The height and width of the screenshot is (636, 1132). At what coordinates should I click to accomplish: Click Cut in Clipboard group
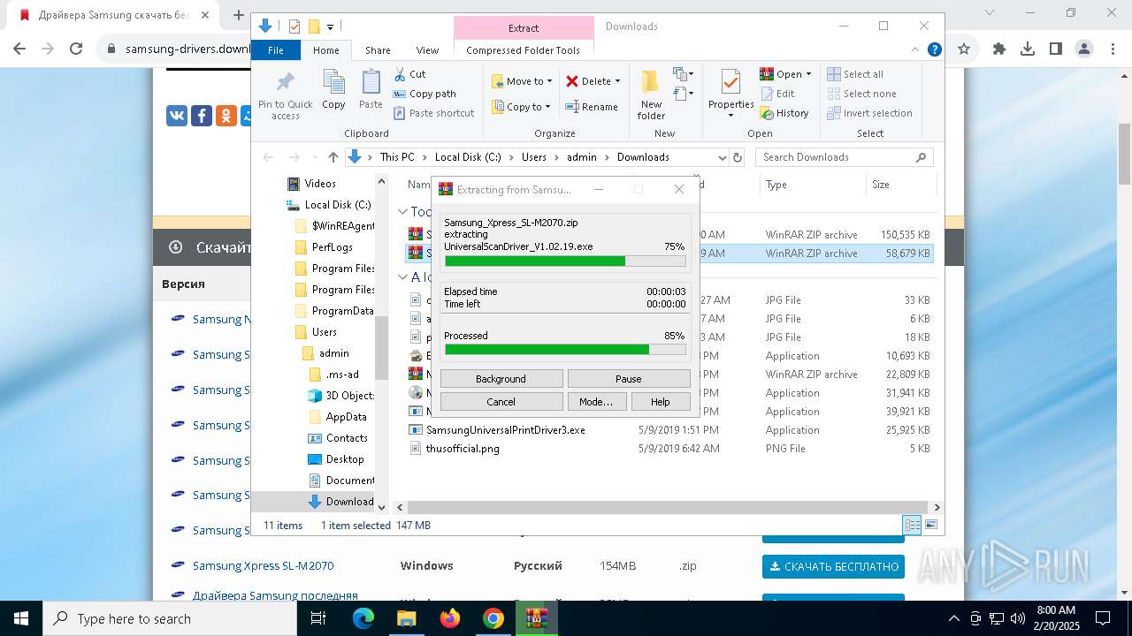tap(409, 74)
